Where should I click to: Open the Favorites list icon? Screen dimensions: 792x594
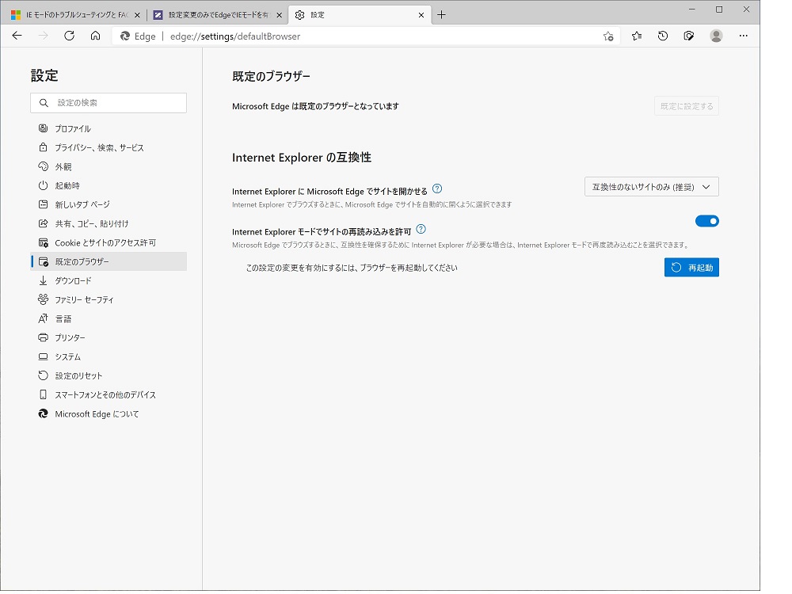(x=637, y=36)
